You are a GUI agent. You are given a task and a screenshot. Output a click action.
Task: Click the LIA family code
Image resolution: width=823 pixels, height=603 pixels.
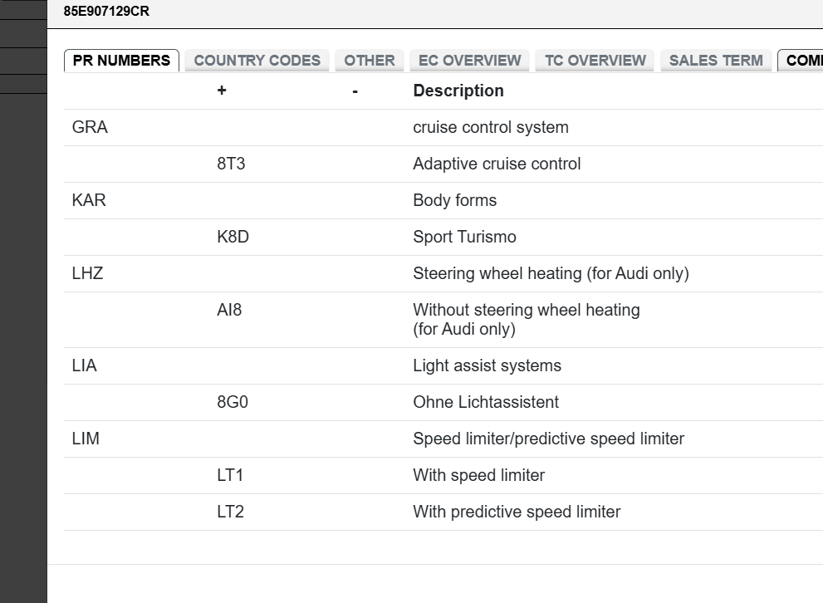(85, 365)
